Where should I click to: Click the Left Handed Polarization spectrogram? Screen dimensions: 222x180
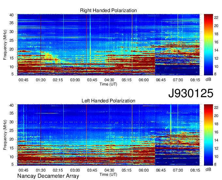(108, 135)
